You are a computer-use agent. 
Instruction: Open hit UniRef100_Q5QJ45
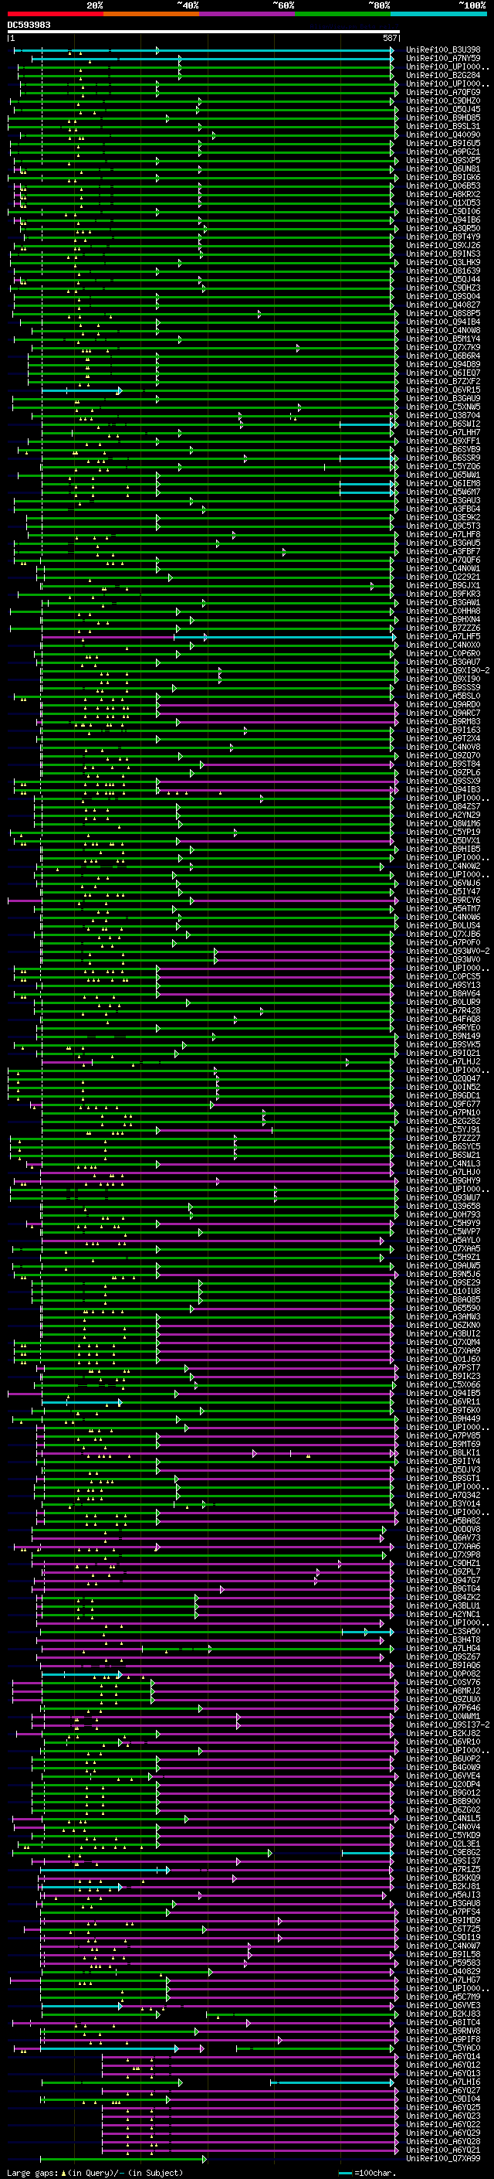[x=443, y=109]
